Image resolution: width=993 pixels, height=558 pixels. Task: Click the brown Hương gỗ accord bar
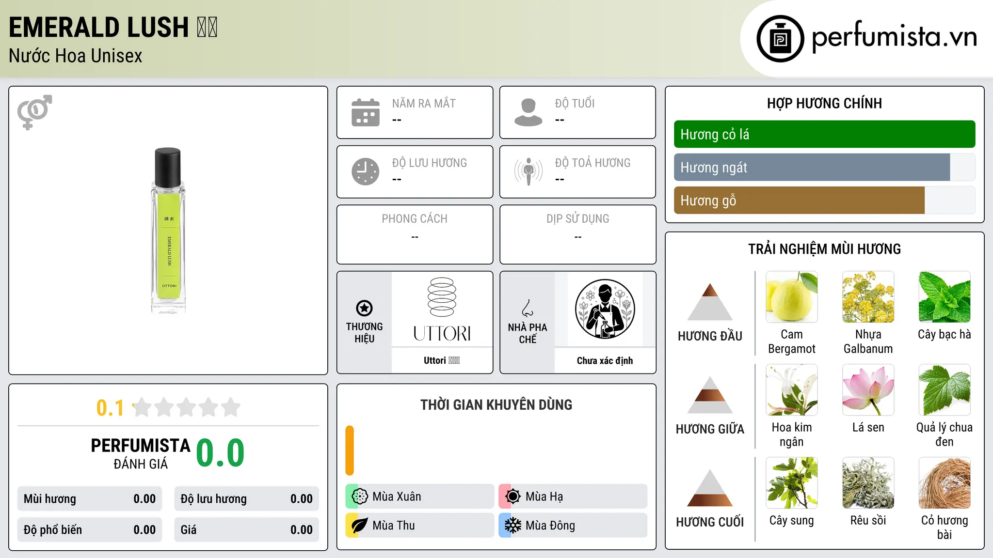(x=799, y=200)
